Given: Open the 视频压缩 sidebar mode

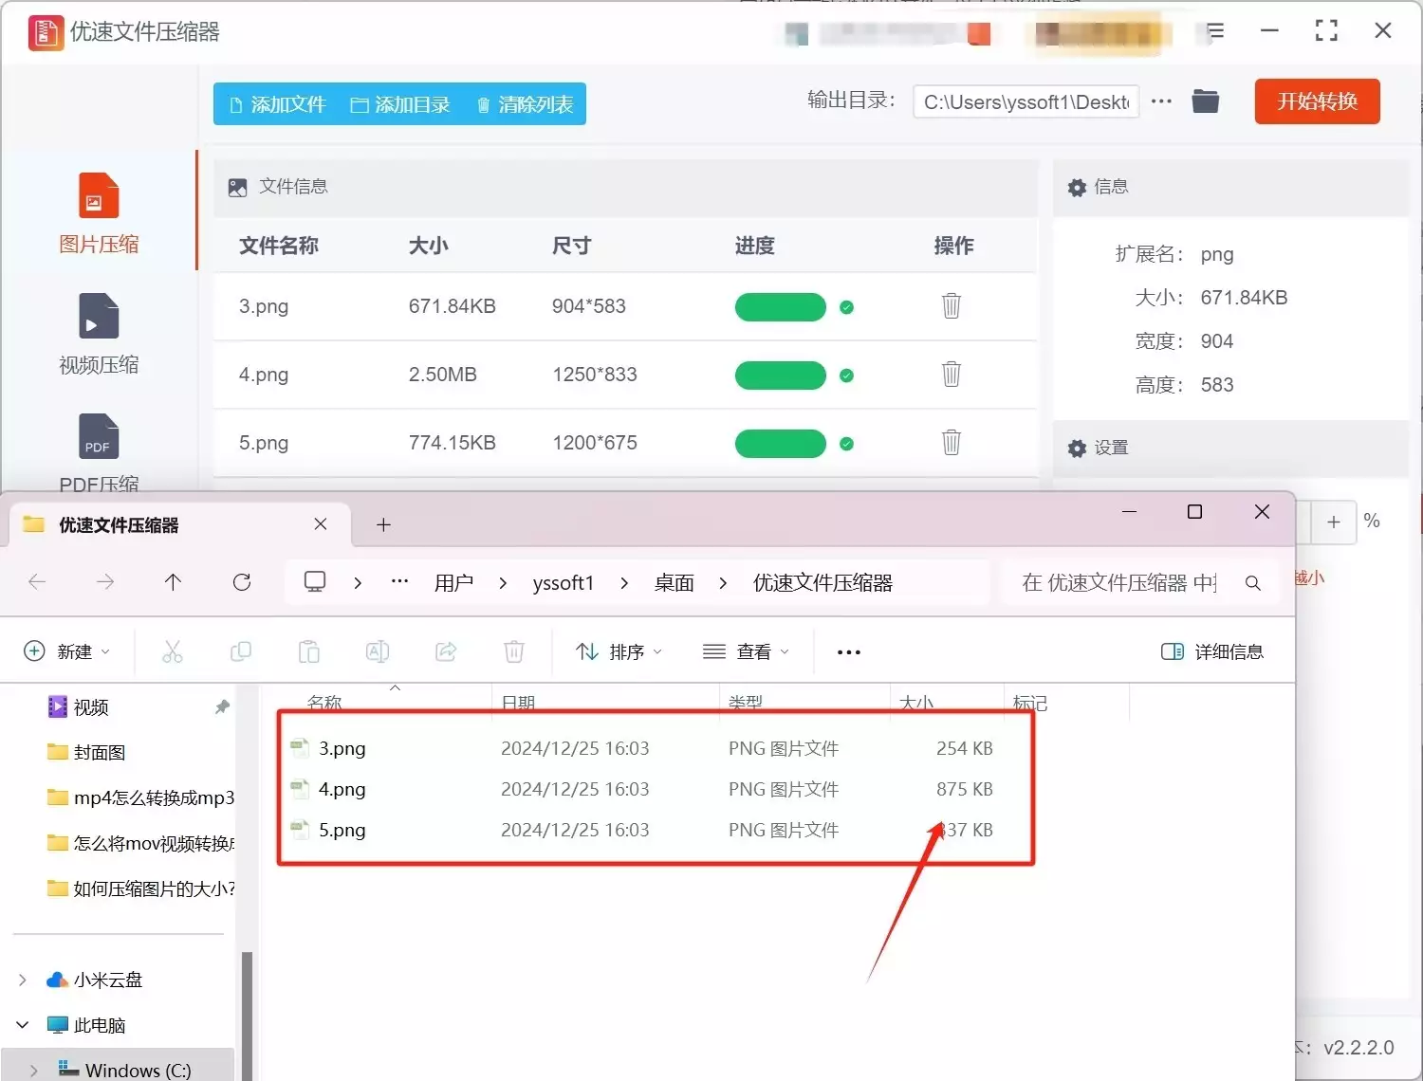Looking at the screenshot, I should tap(99, 335).
